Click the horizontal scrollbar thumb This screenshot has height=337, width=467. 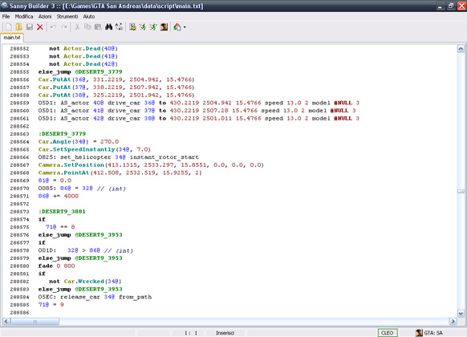[x=35, y=322]
